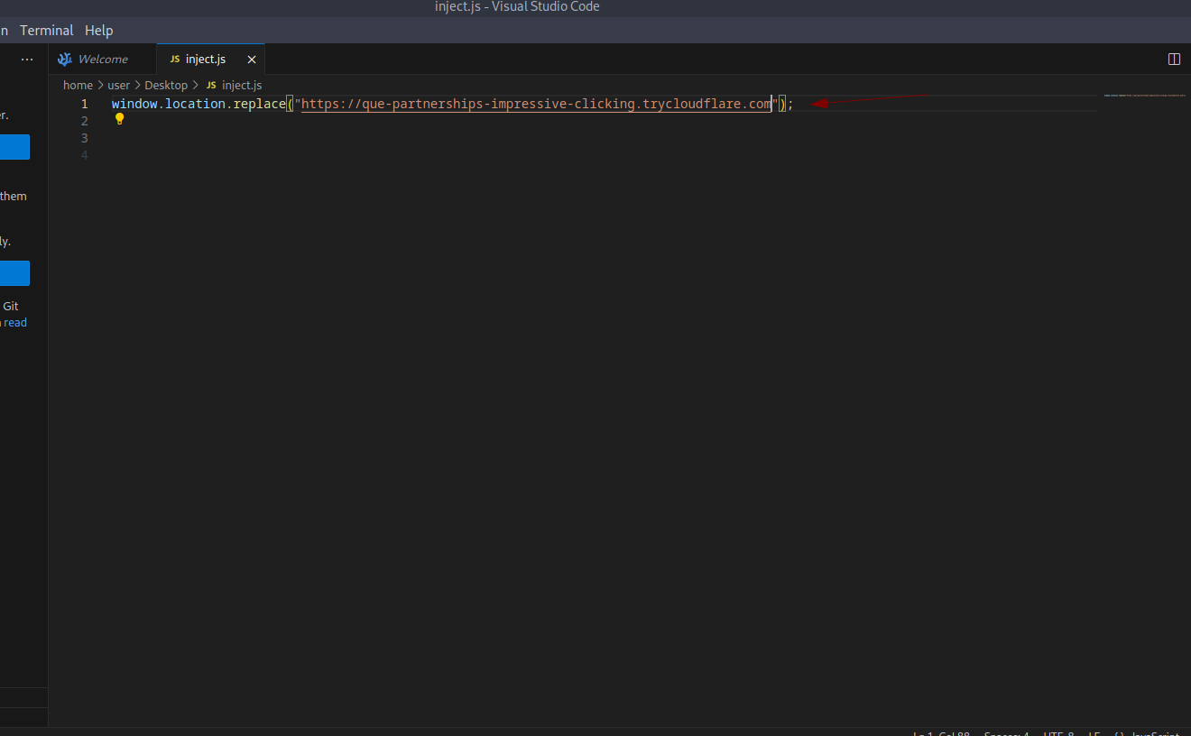
Task: Click the 'read' link in sidebar
Action: pos(15,323)
